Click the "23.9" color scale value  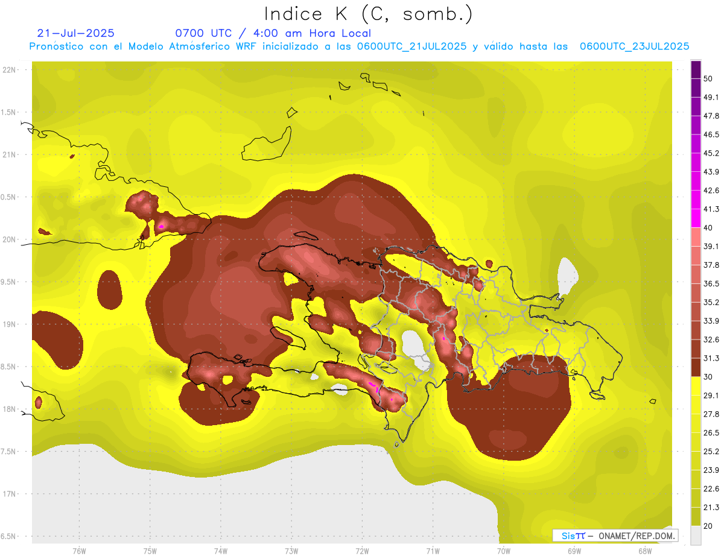[711, 470]
